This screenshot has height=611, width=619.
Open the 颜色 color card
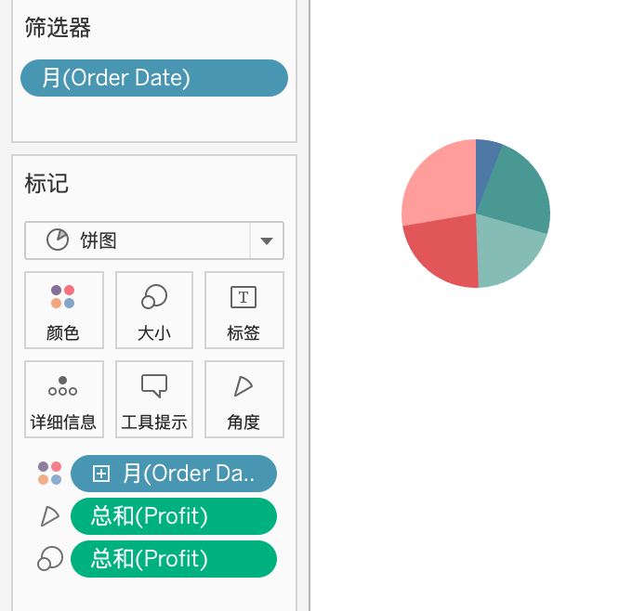click(64, 310)
